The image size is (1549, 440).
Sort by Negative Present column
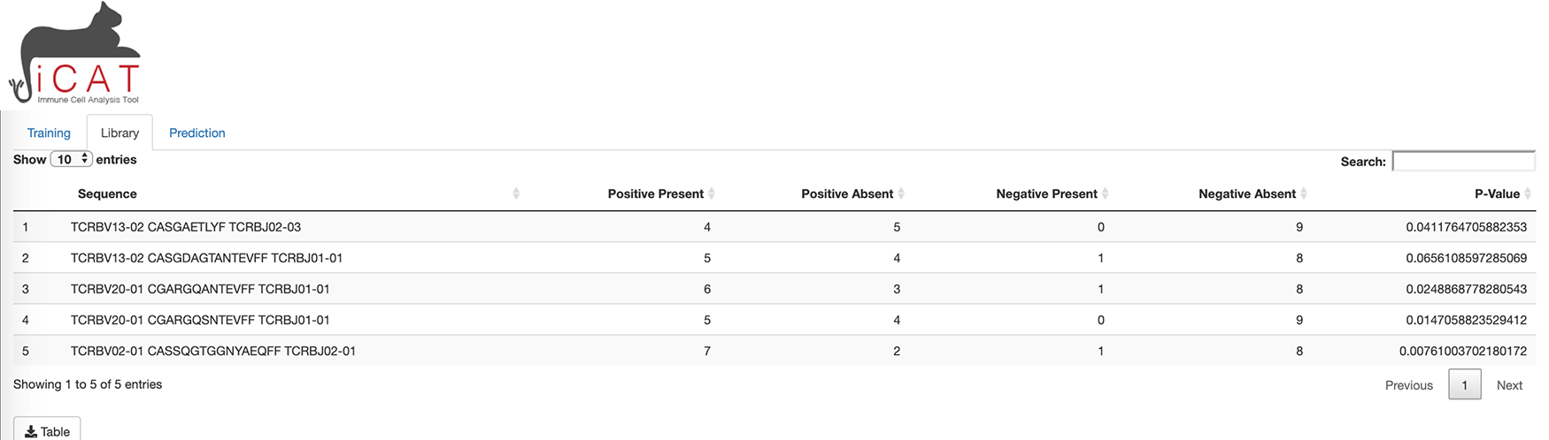tap(1046, 193)
